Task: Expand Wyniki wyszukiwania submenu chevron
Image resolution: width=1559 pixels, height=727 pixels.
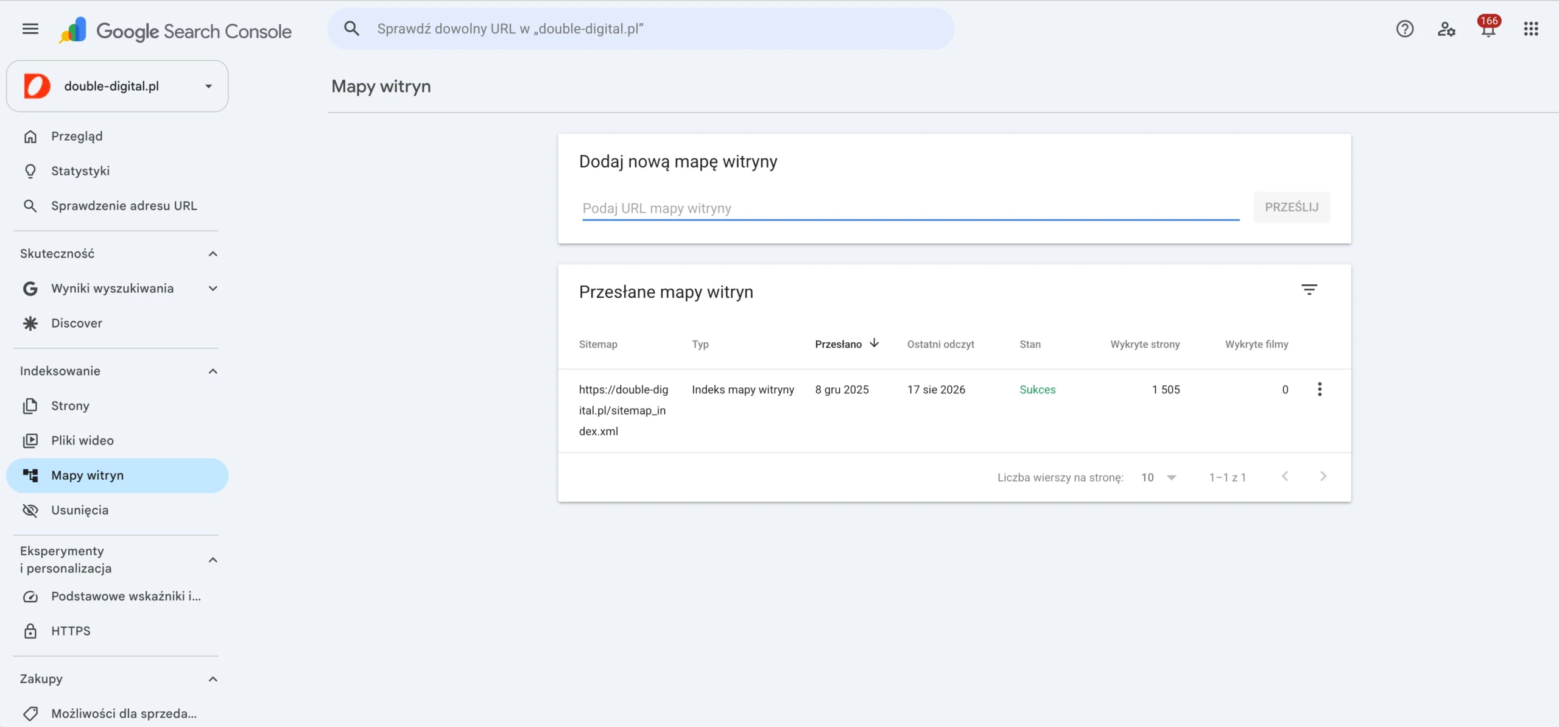Action: (x=213, y=289)
